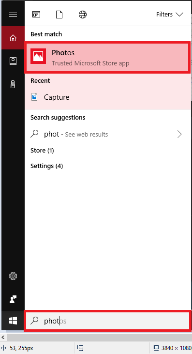Open the Notebook icon in the sidebar
192x354 pixels.
coord(13,61)
